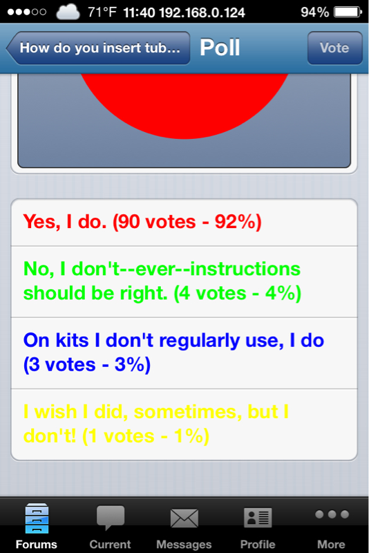Tap the Poll title in navigation bar
Viewport: 369px width, 553px height.
coord(220,47)
